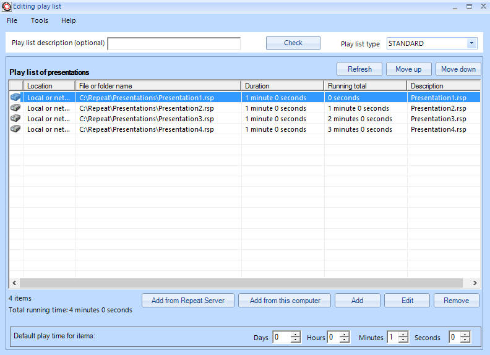The width and height of the screenshot is (490, 355).
Task: Click the Move up button
Action: 409,69
